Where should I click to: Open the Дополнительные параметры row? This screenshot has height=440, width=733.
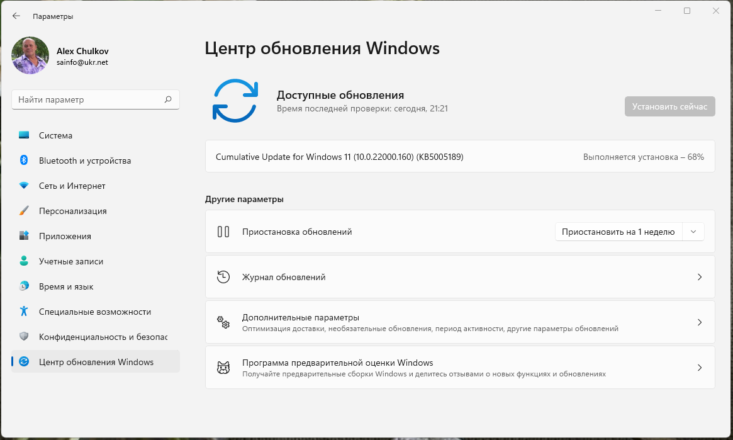[460, 322]
